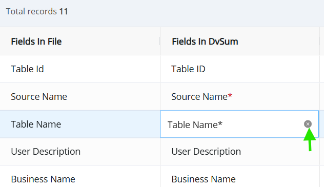Click Source Name in Fields In File

point(39,97)
